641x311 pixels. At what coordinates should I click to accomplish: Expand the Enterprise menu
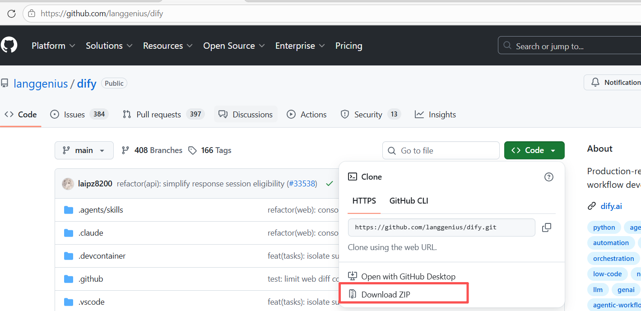(x=300, y=46)
